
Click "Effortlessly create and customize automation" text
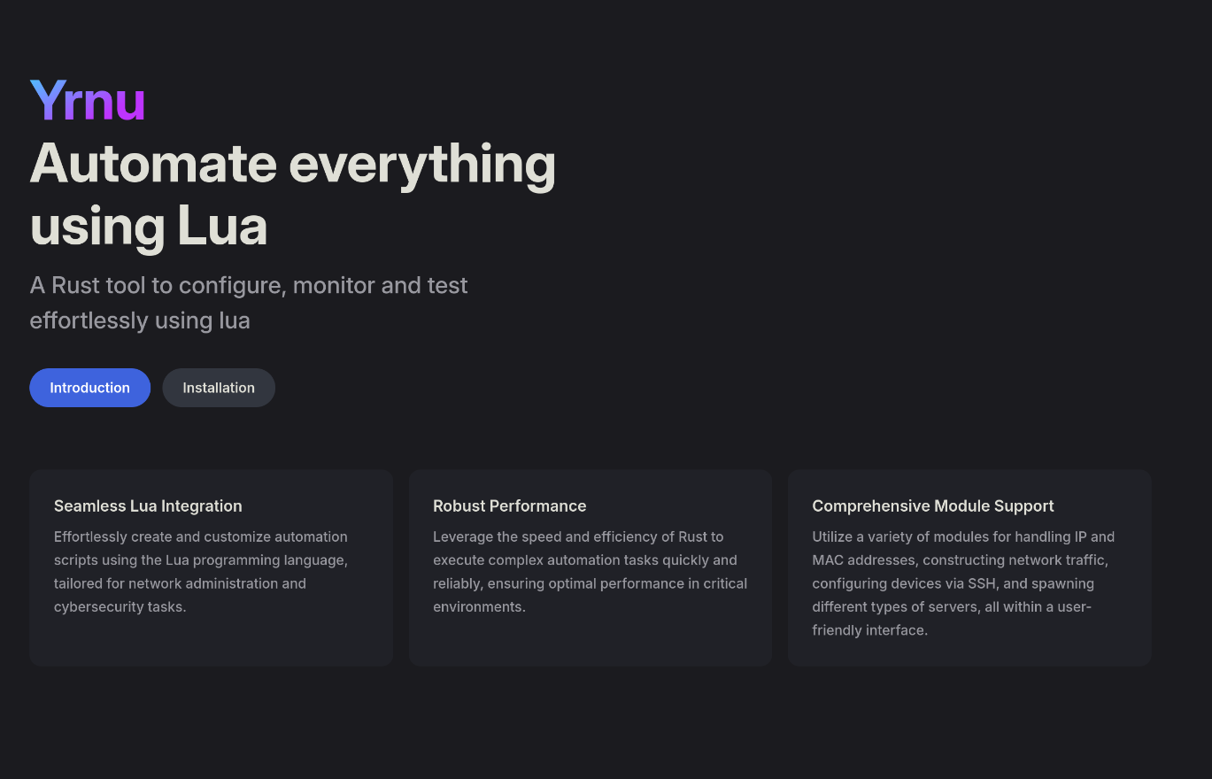201,536
